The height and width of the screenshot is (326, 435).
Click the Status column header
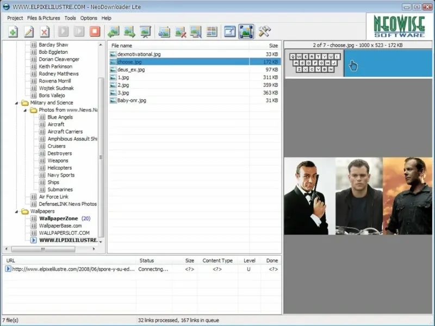[154, 261]
